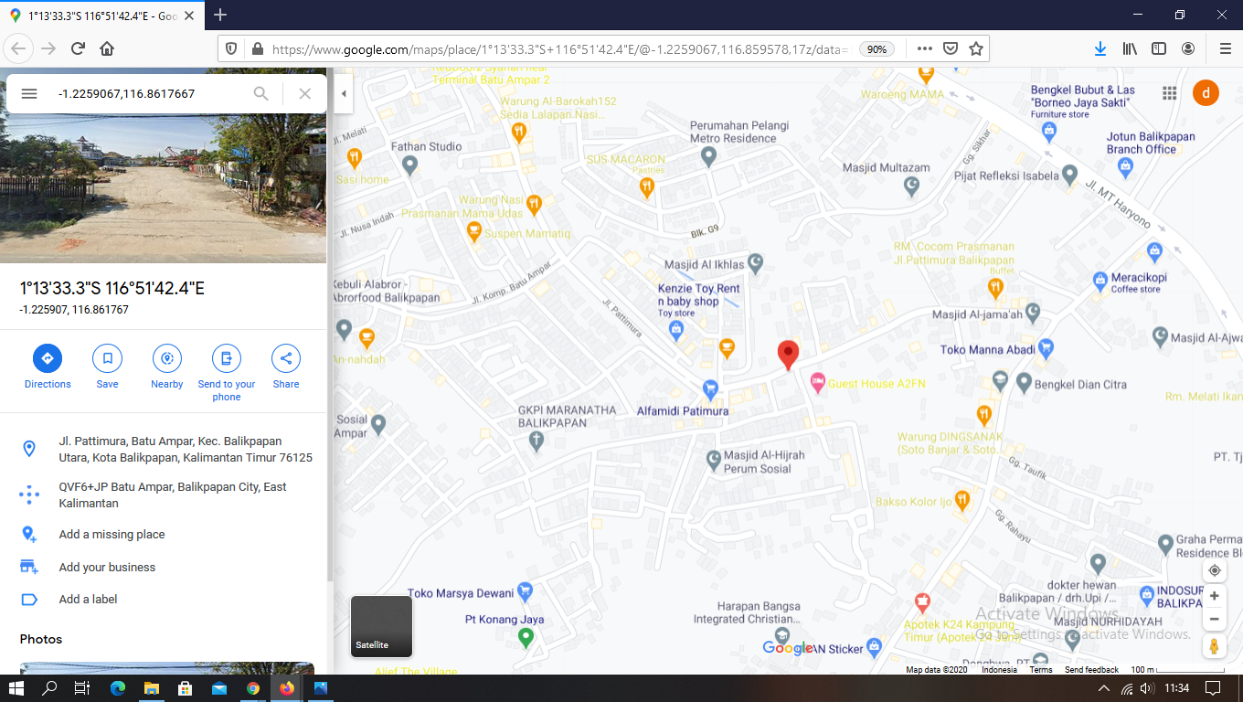Open Google apps grid
The image size is (1243, 702).
(x=1169, y=93)
